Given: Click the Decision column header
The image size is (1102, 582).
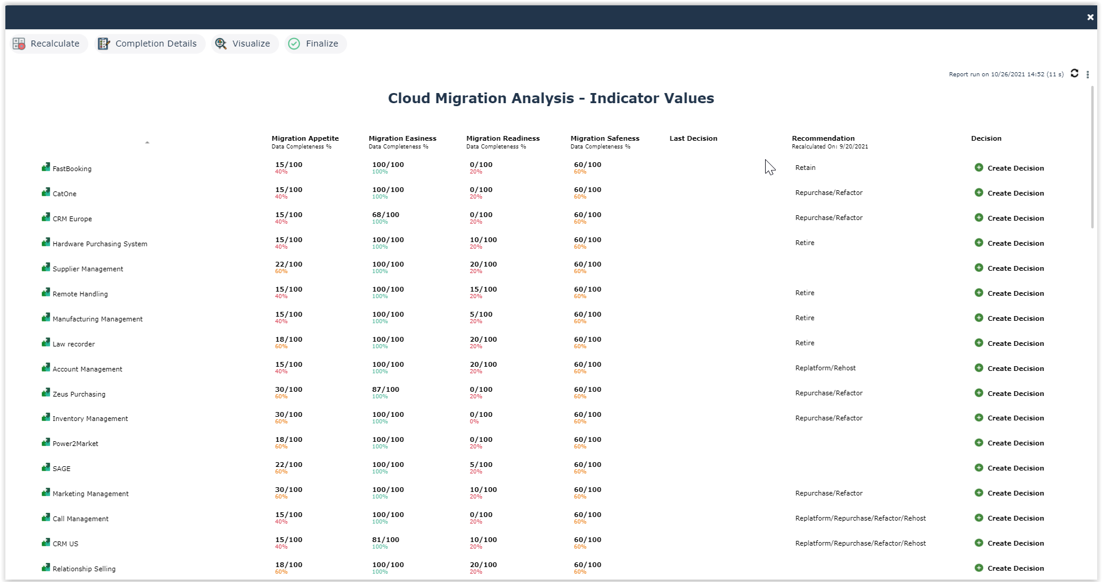Looking at the screenshot, I should 986,138.
